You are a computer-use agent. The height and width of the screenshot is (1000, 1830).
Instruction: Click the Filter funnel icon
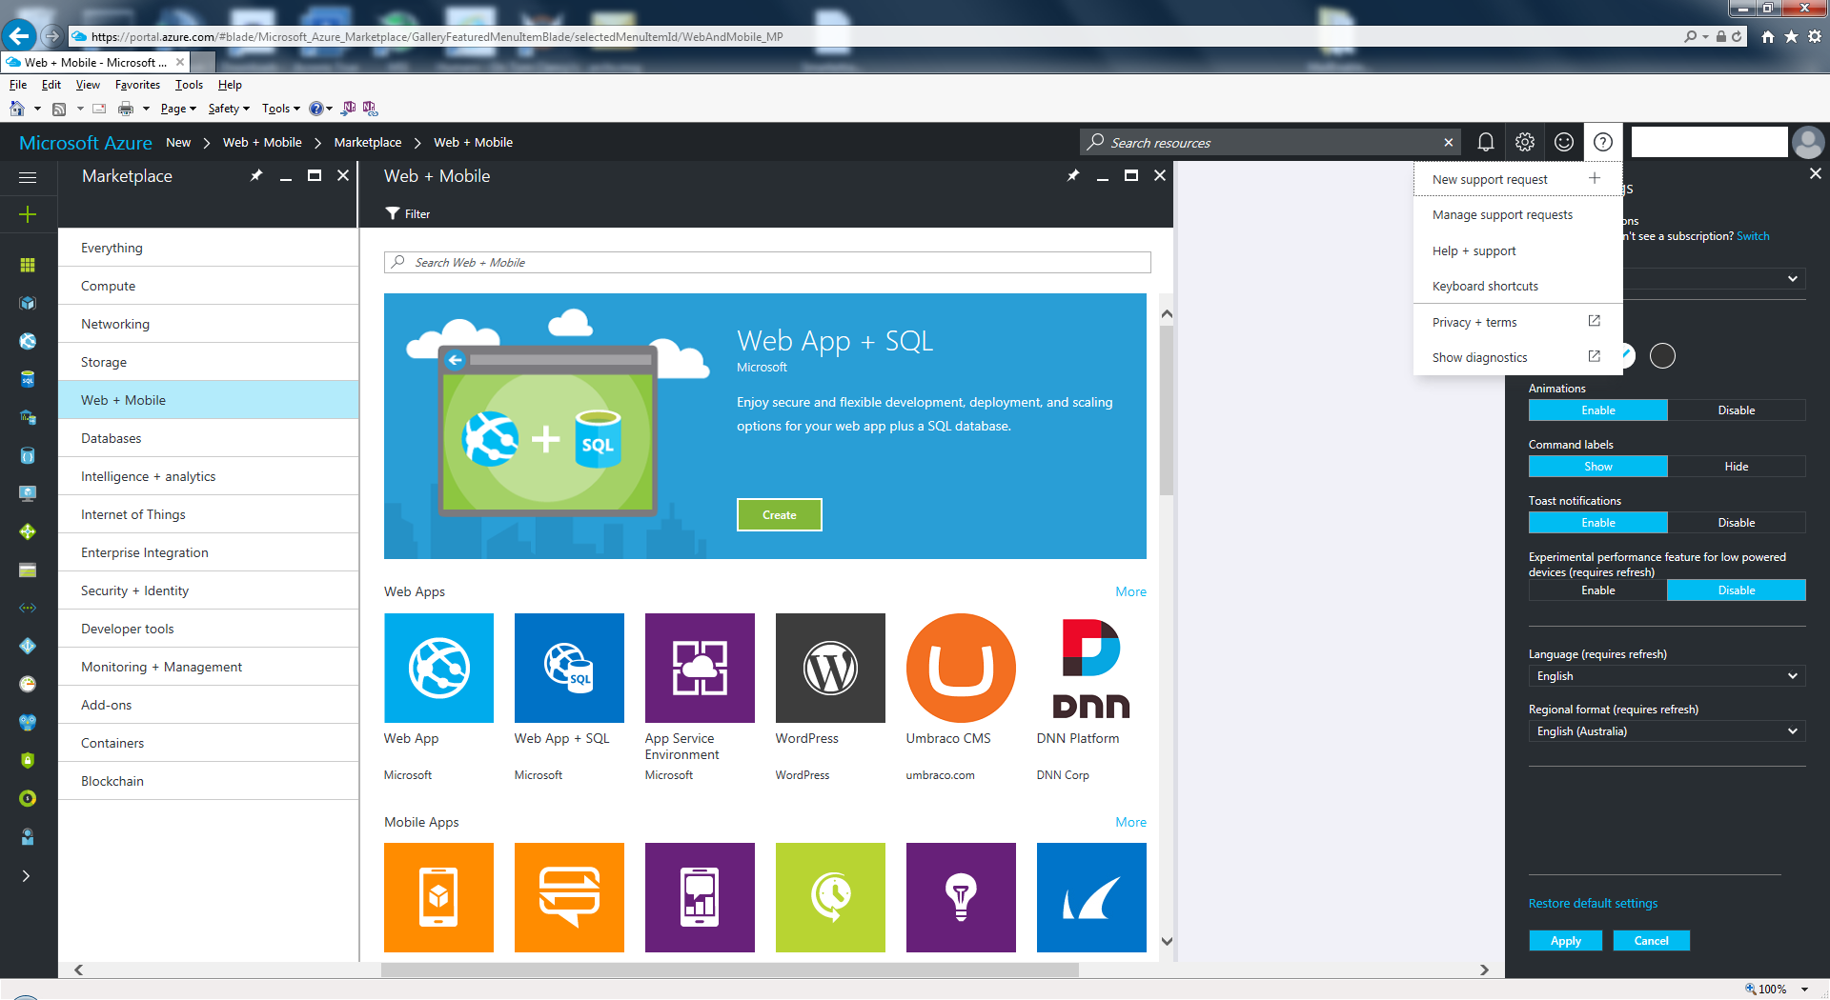coord(393,213)
